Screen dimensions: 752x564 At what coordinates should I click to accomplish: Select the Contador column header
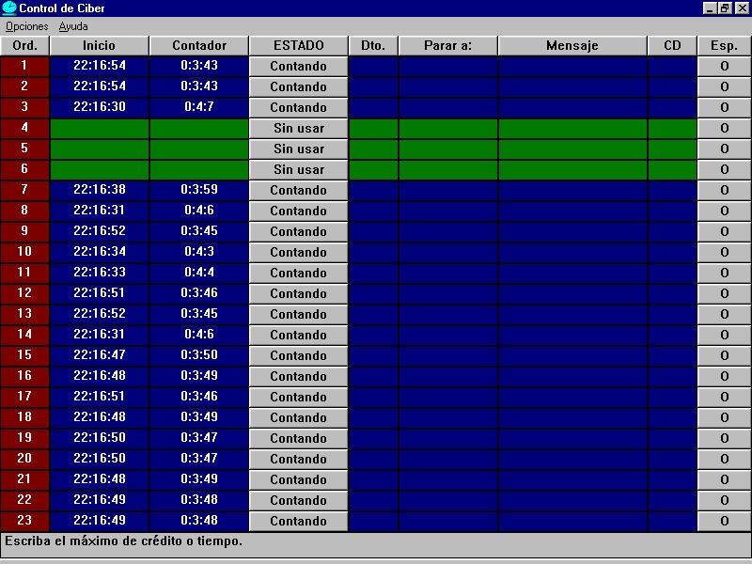pos(199,45)
